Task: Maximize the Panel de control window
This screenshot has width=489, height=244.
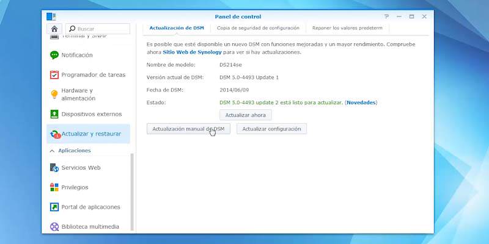Action: click(x=411, y=16)
